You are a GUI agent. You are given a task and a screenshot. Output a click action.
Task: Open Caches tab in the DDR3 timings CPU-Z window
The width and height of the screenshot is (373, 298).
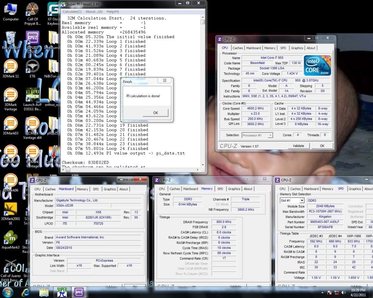(x=174, y=189)
